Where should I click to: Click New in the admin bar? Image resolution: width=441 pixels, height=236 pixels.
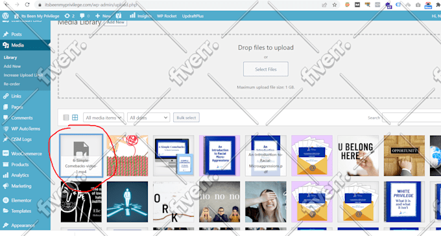click(103, 16)
